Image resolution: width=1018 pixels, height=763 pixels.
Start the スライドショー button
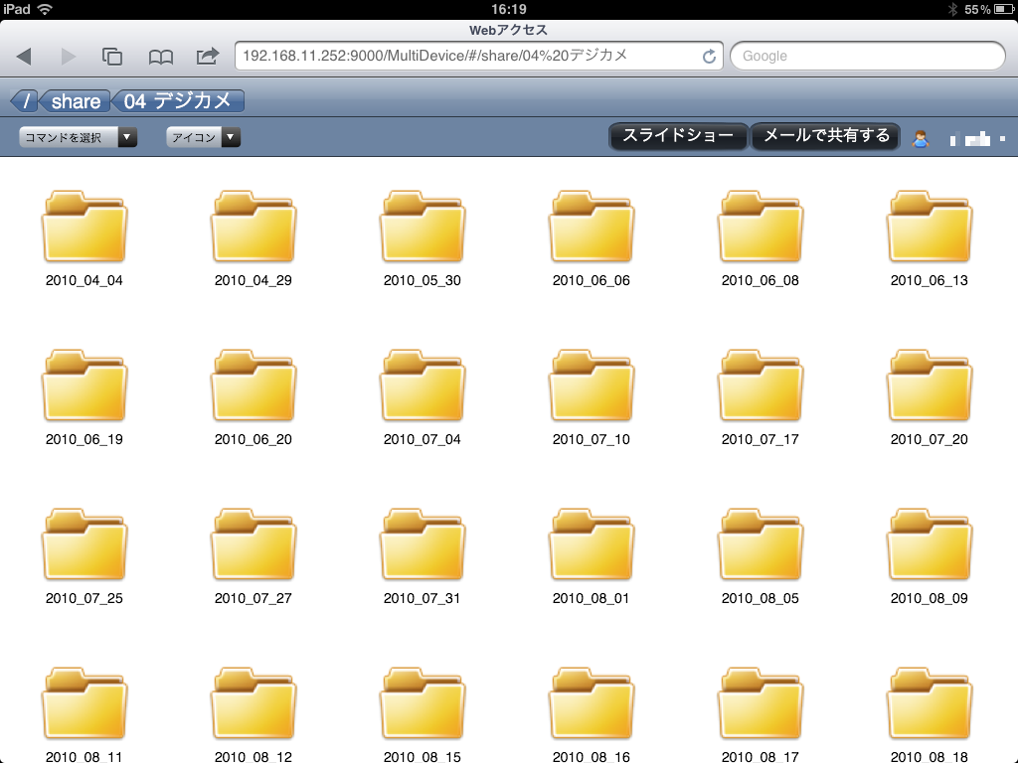click(678, 135)
